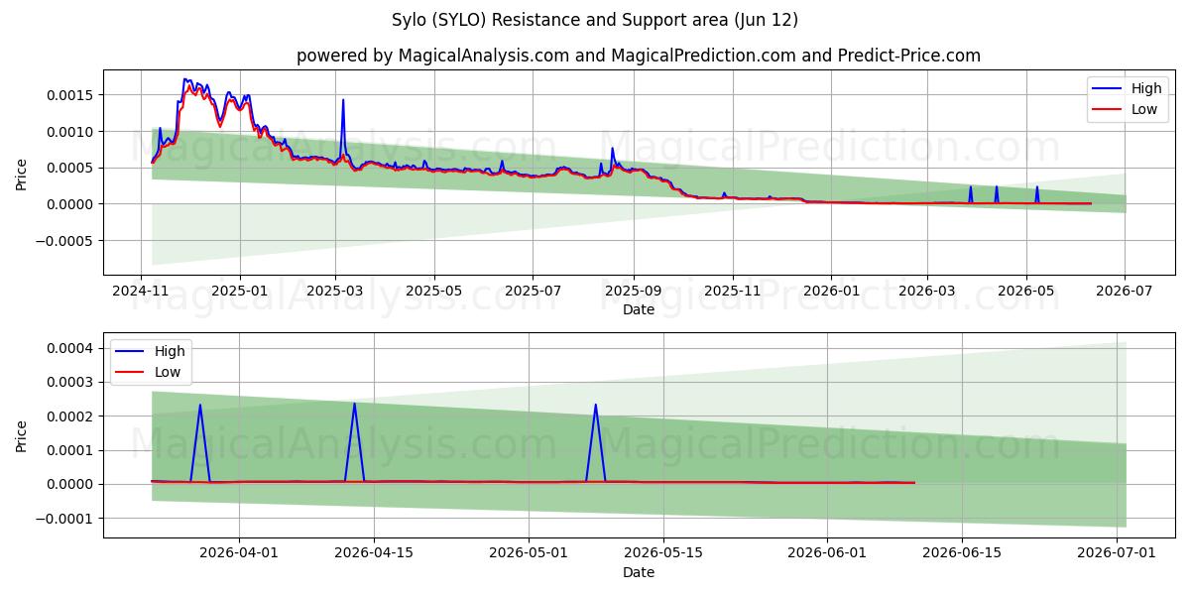Viewport: 1190px width, 595px height.
Task: Click the '0.0002' y-axis label
Action: (71, 416)
